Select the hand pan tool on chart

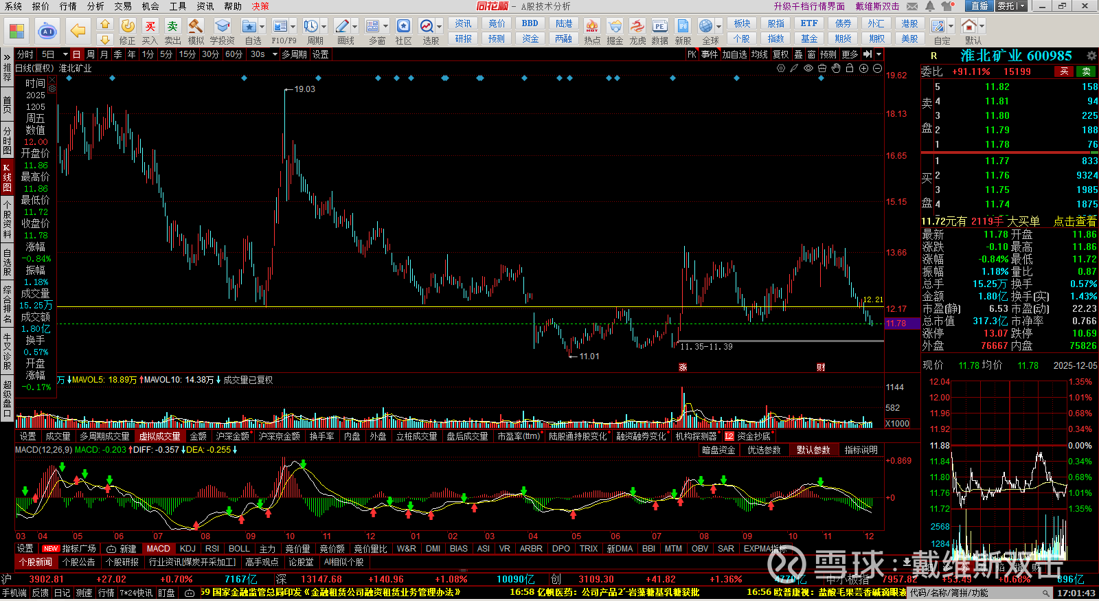pos(836,69)
